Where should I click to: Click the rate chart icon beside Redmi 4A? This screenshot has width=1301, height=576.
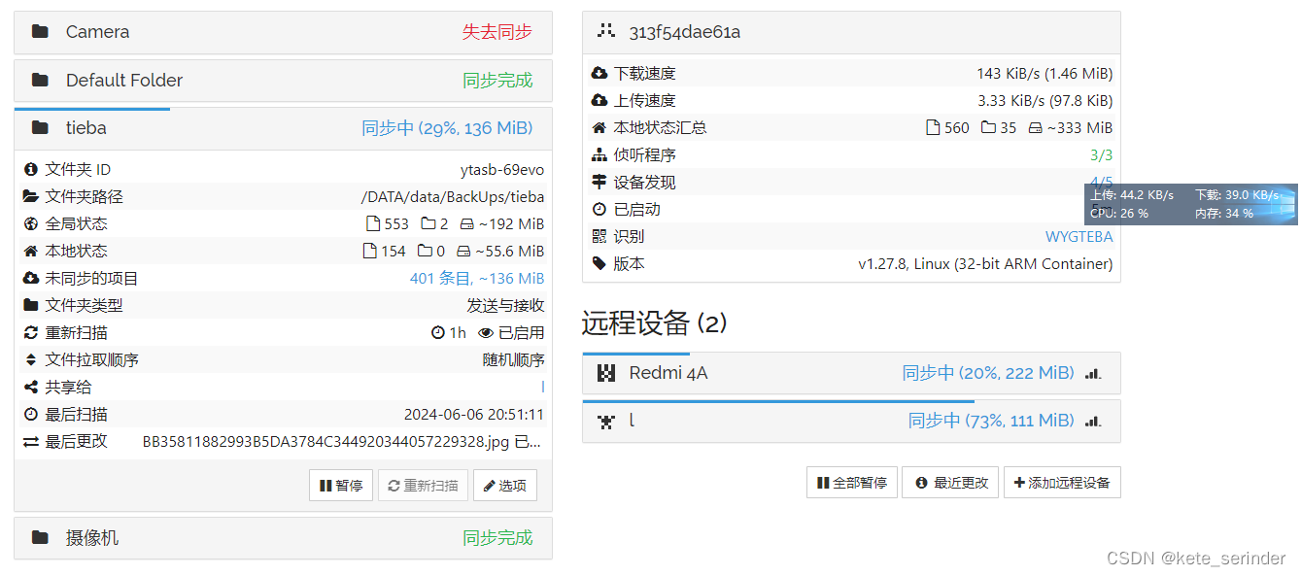coord(1092,372)
